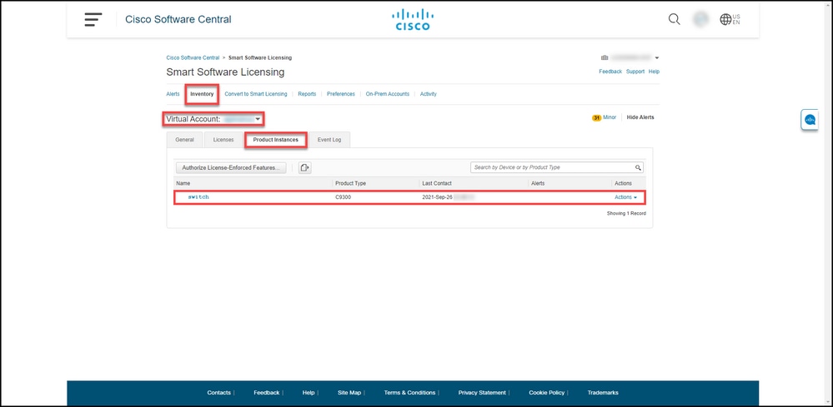Click the 31 minor alerts badge
Viewport: 833px width, 407px height.
(596, 117)
